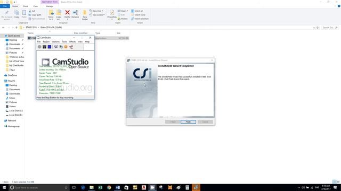This screenshot has width=341, height=191.
Task: Click Select all in Explorer ribbon
Action: (x=137, y=11)
